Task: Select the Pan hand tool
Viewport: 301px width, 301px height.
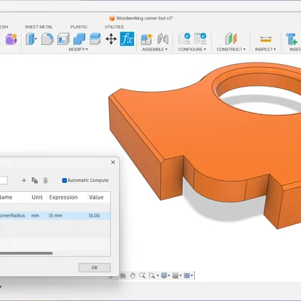Action: coord(132,275)
